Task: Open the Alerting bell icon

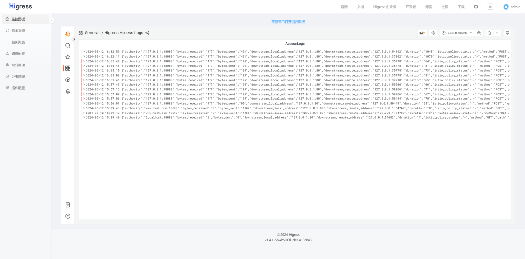Action: (68, 91)
